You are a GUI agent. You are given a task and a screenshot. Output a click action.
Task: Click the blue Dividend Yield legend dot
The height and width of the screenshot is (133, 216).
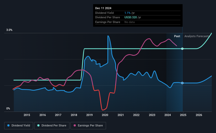[8, 125]
